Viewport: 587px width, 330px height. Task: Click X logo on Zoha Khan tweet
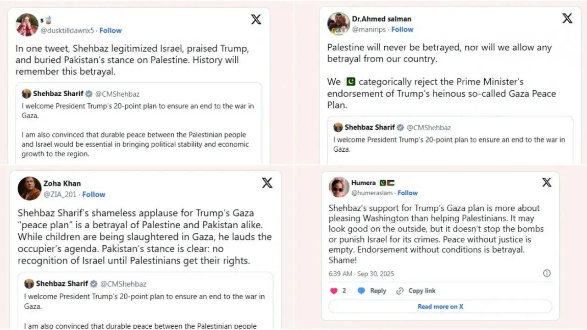(267, 183)
